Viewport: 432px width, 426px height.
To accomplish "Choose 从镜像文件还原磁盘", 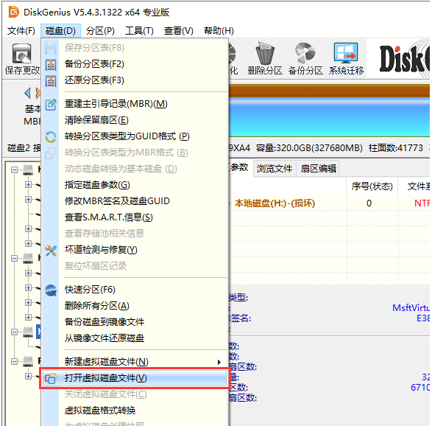I will (135, 338).
